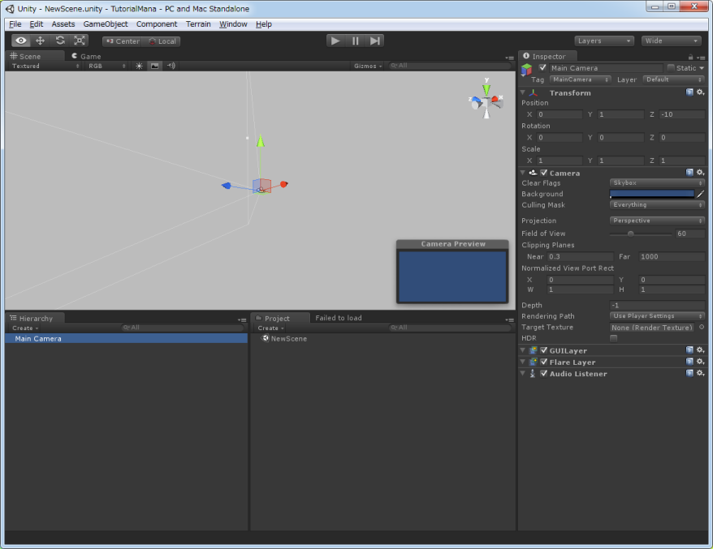Switch to the Inspector tab
The width and height of the screenshot is (713, 549).
click(x=548, y=56)
